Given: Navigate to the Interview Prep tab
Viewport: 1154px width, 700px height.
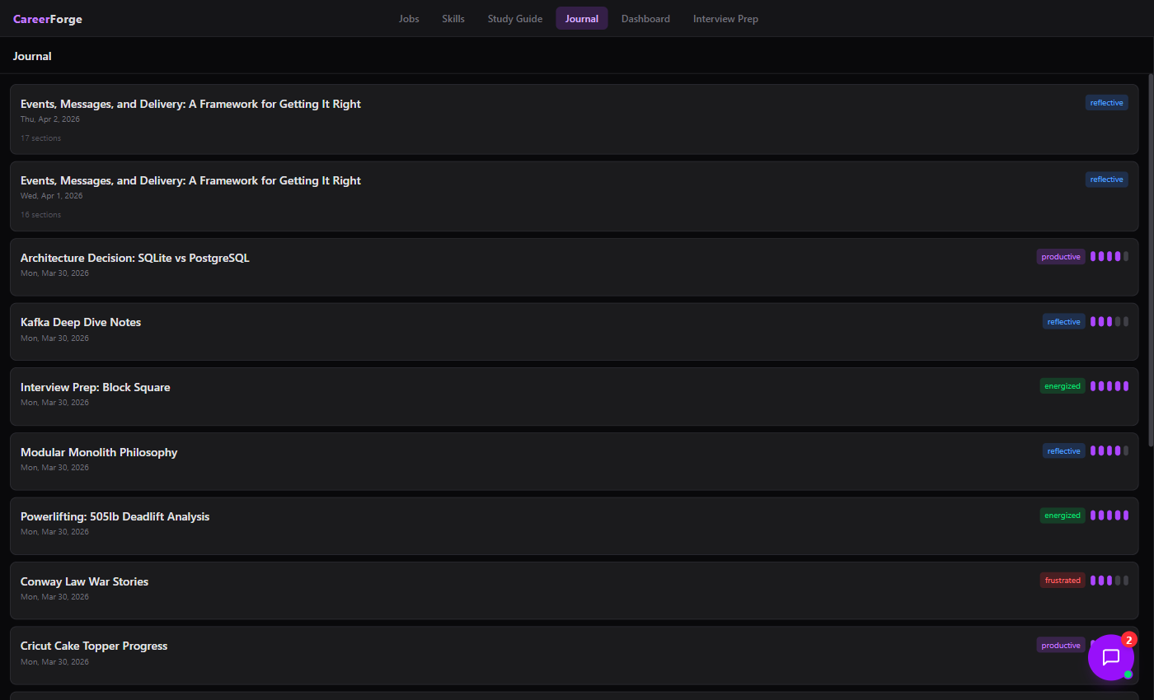Looking at the screenshot, I should (x=725, y=19).
